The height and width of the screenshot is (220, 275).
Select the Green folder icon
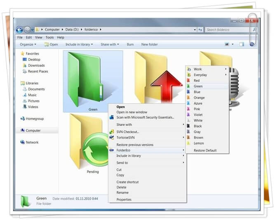pyautogui.click(x=93, y=81)
